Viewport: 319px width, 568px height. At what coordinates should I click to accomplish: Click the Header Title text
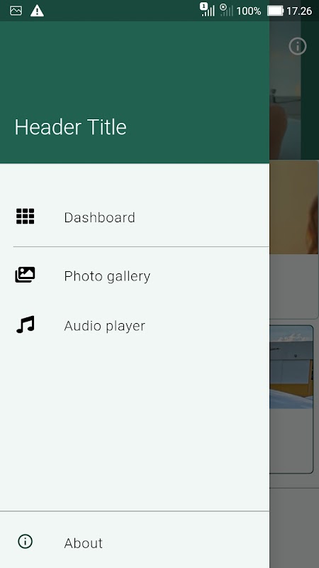(x=70, y=127)
